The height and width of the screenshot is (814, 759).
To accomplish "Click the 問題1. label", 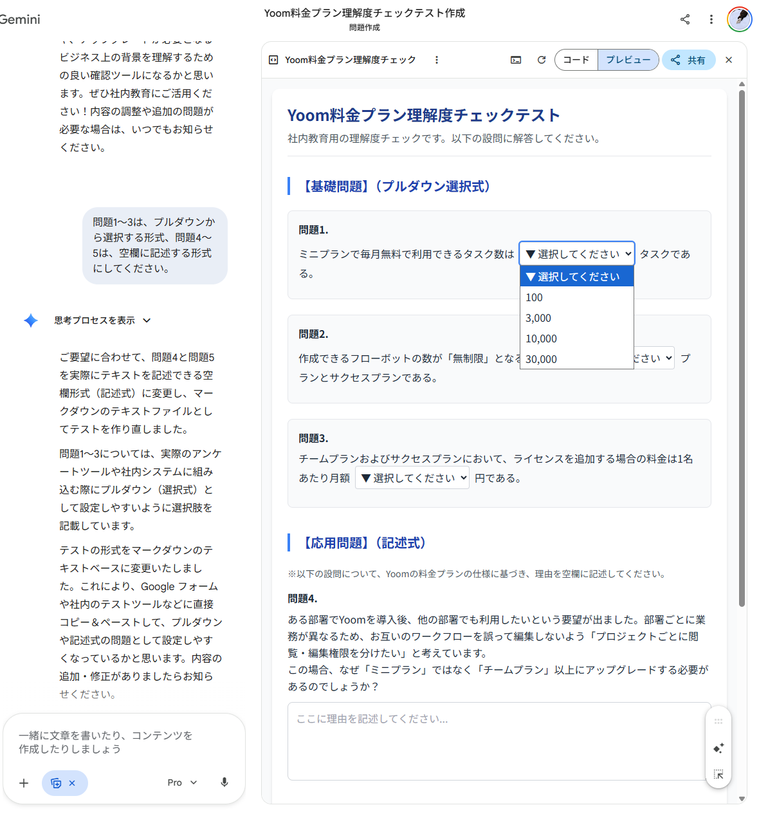I will [x=314, y=230].
